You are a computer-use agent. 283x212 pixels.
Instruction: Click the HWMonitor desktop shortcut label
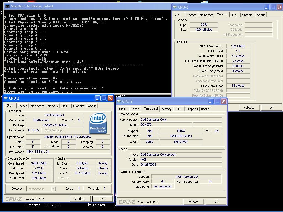pos(32,205)
